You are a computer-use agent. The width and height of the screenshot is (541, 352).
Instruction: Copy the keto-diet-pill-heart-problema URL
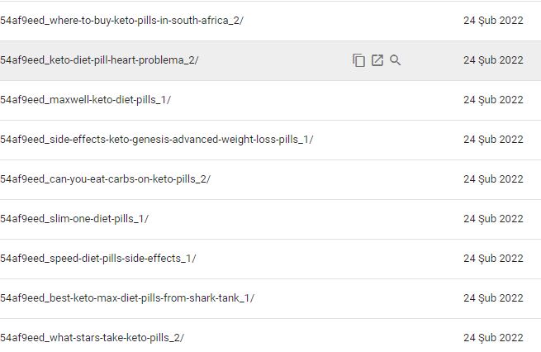[358, 60]
